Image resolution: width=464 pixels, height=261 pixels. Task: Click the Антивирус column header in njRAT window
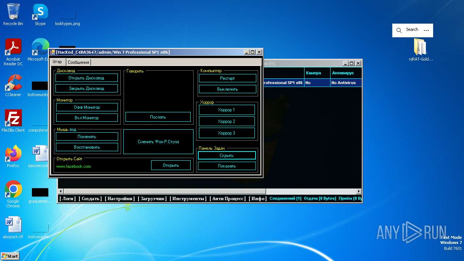point(346,73)
